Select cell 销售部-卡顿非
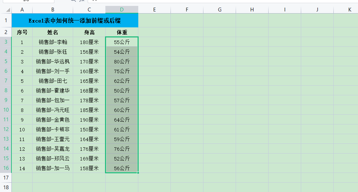358x192 pixels. pyautogui.click(x=53, y=129)
